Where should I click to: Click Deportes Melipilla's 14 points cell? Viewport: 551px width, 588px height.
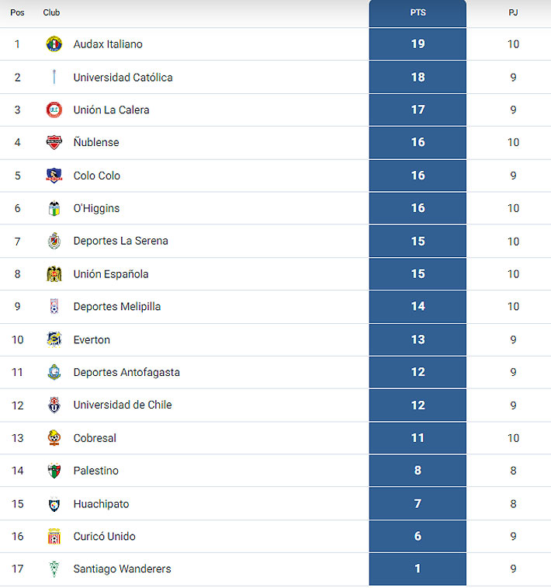coord(418,306)
